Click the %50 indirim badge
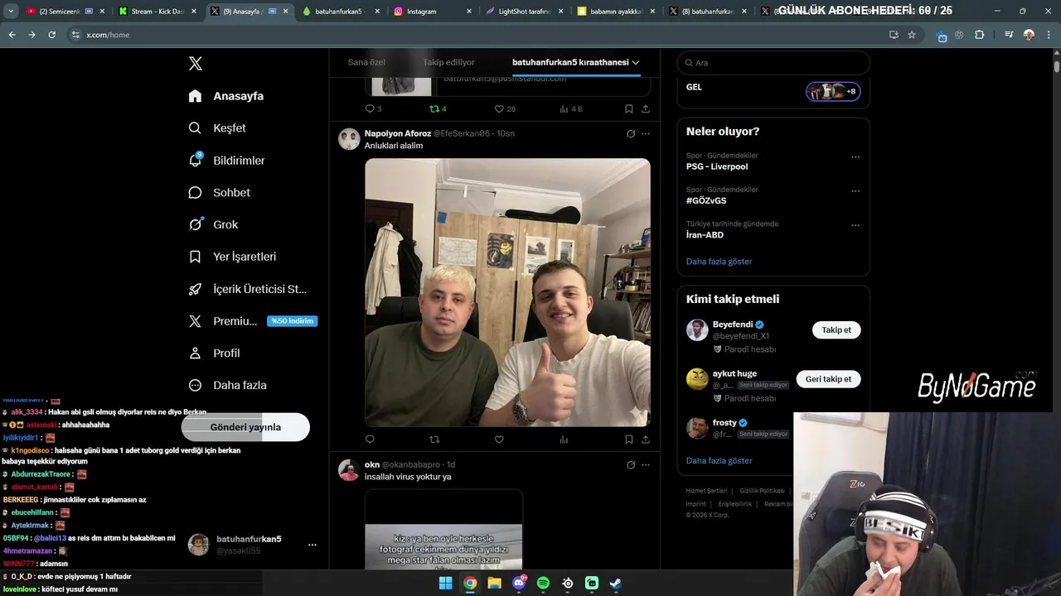Viewport: 1061px width, 596px height. click(x=292, y=321)
